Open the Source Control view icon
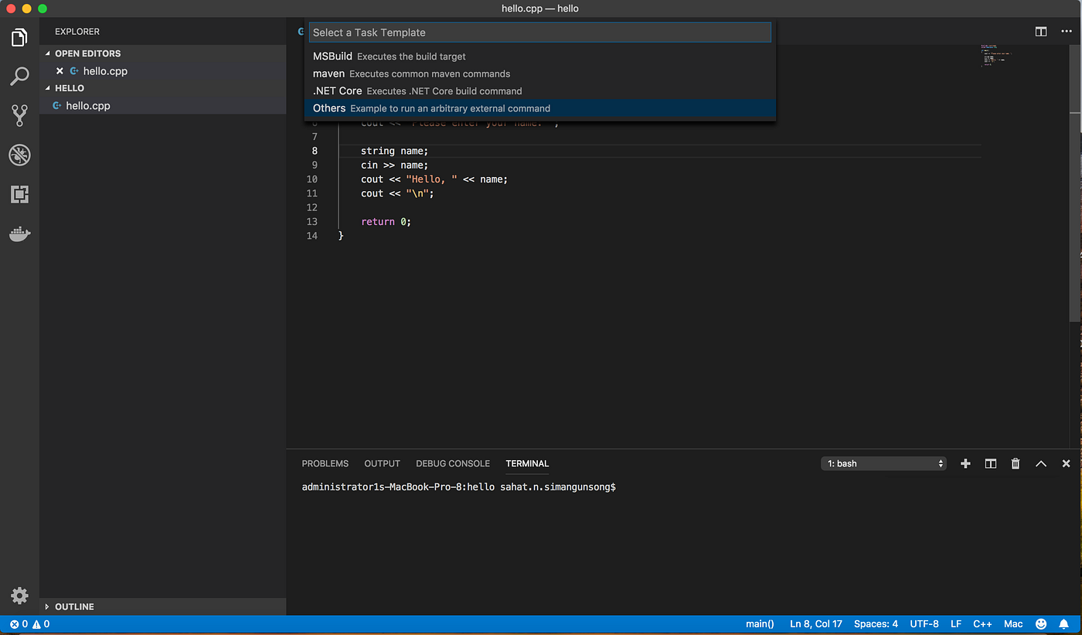 click(19, 115)
